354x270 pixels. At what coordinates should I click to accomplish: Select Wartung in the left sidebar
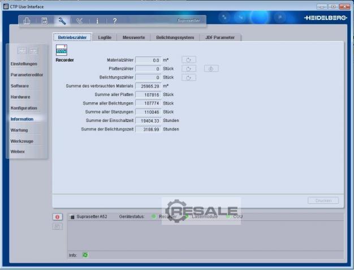(19, 130)
